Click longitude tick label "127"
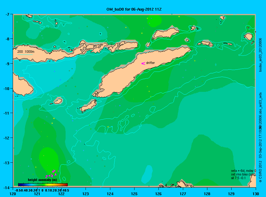266x197 pixels. (183, 194)
